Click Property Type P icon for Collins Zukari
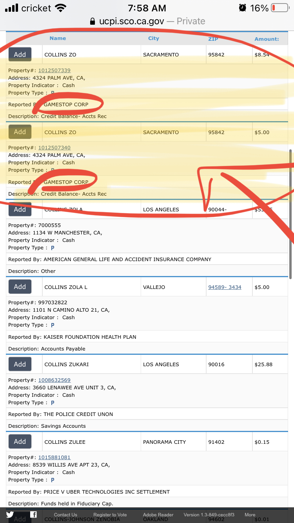Viewport: 294px width, 523px height. (x=53, y=403)
